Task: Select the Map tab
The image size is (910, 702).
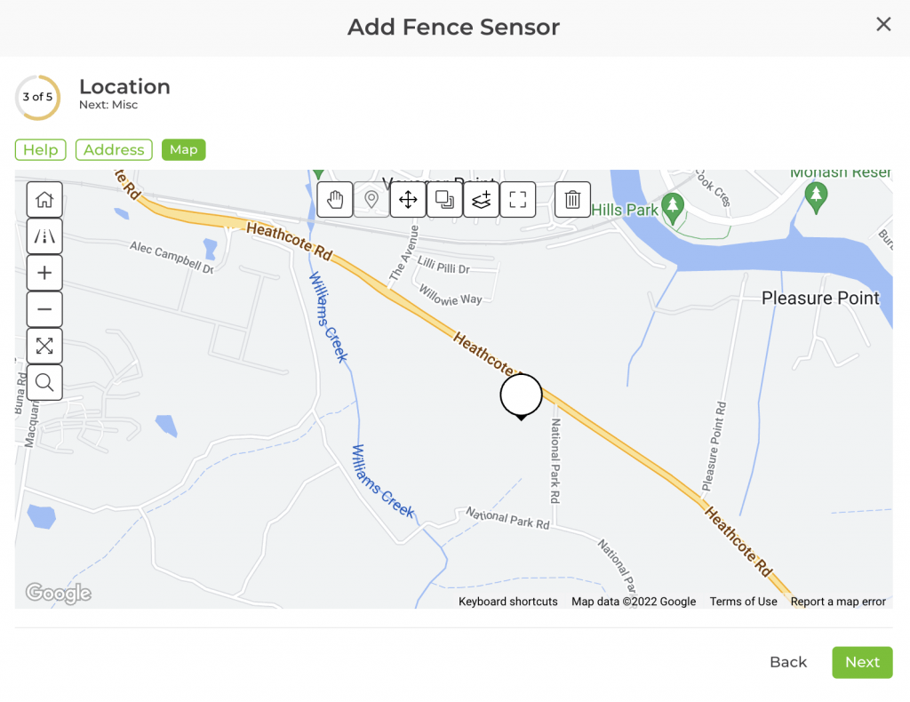Action: (x=184, y=150)
